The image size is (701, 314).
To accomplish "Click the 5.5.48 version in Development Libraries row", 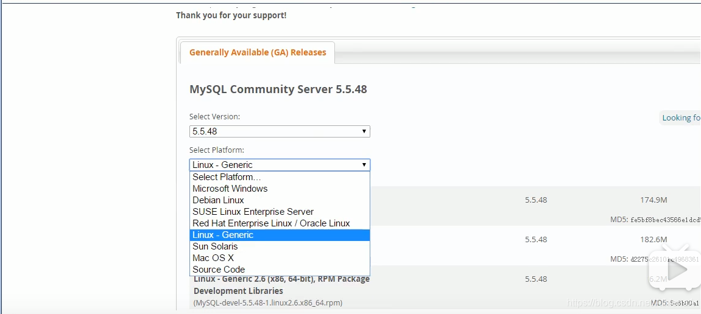I will [536, 279].
